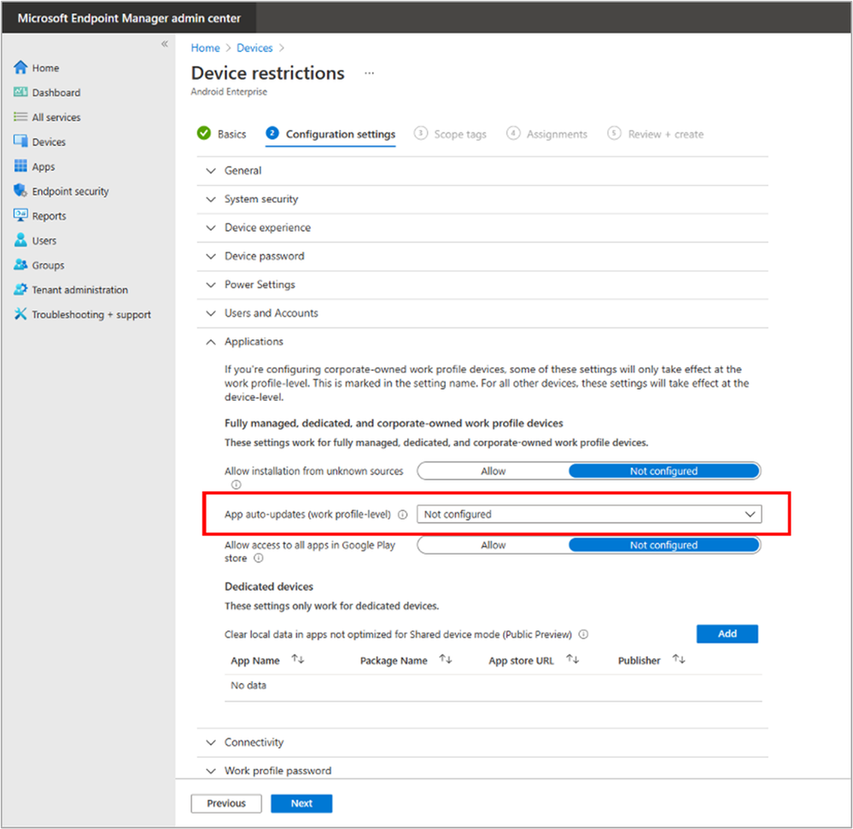
Task: Expand the Work profile password section
Action: [x=482, y=771]
